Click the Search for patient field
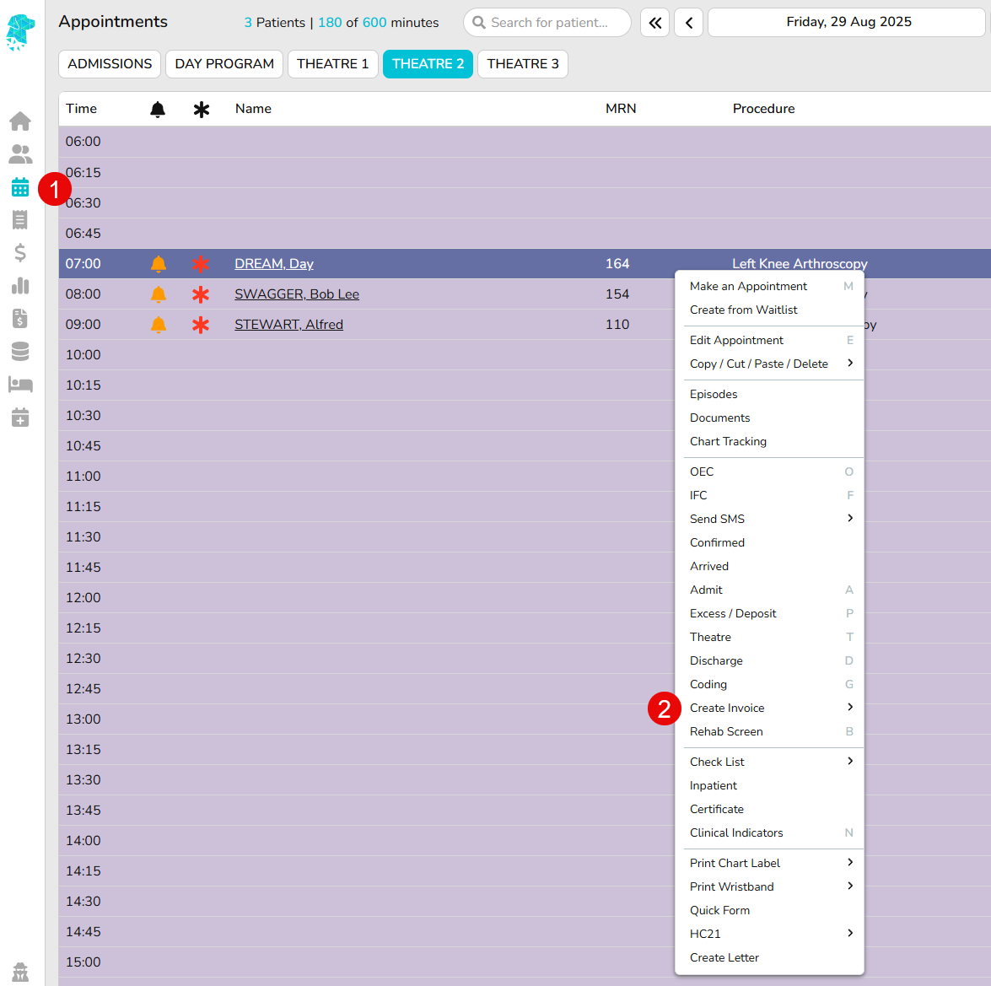 pos(548,23)
